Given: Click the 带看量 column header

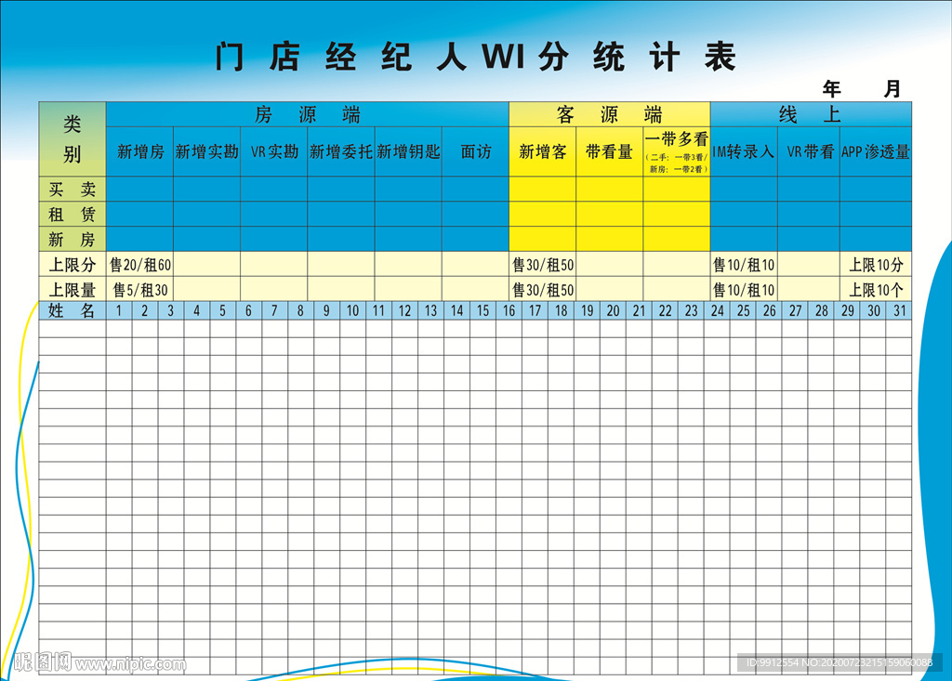Looking at the screenshot, I should [x=610, y=151].
